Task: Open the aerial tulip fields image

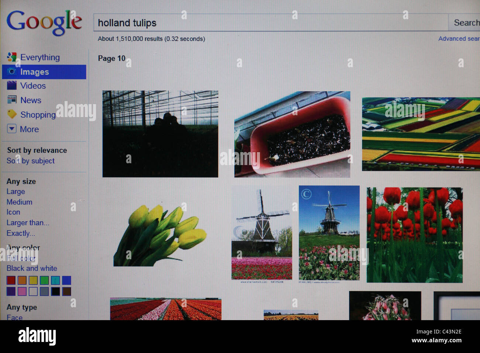Action: point(421,134)
